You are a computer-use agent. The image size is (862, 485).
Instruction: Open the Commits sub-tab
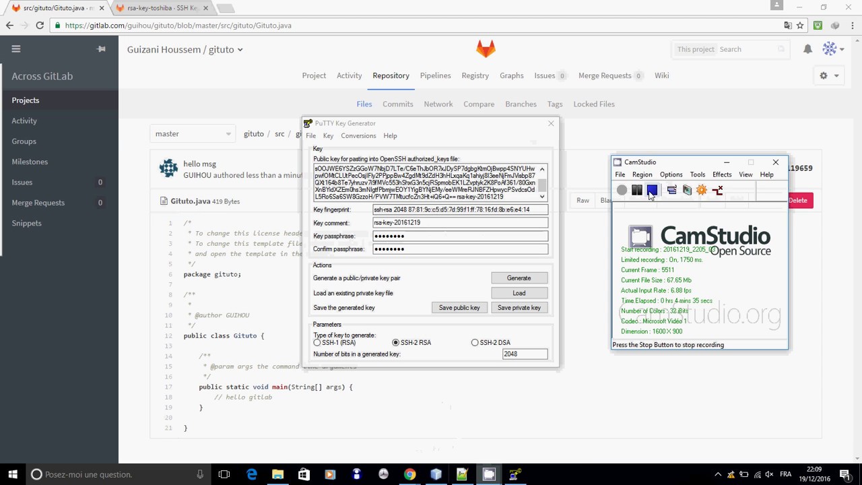398,104
